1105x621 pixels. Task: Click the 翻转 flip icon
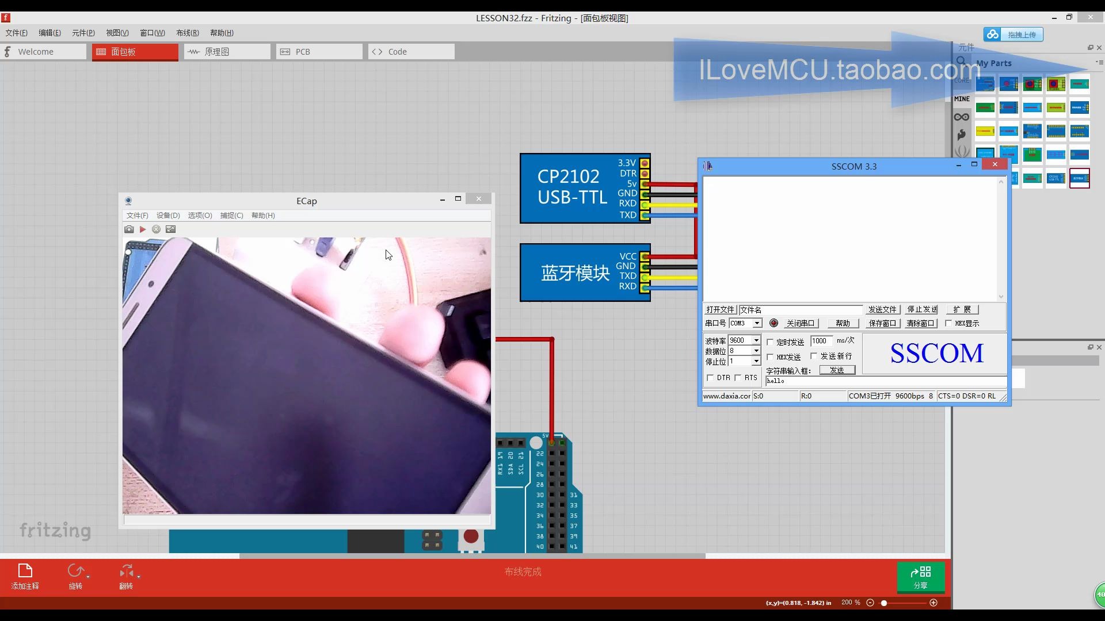(x=126, y=571)
